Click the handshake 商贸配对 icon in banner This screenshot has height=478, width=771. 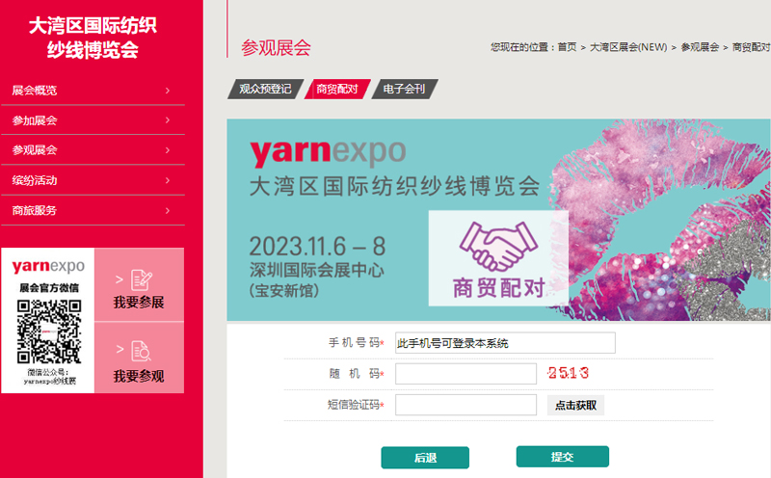[498, 247]
